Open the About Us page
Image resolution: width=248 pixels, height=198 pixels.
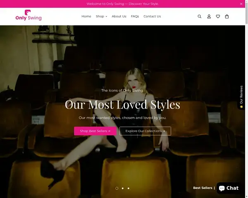point(119,16)
